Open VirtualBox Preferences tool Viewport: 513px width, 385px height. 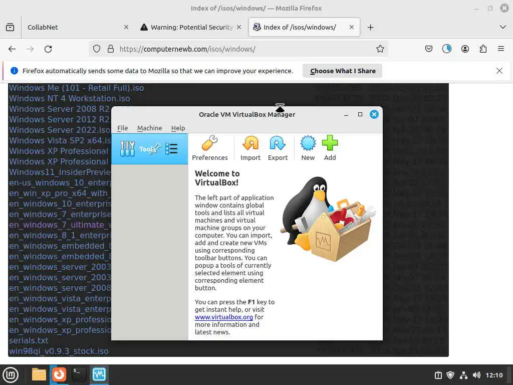tap(210, 148)
